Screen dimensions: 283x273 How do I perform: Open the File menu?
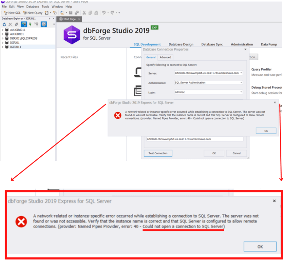click(4, 7)
